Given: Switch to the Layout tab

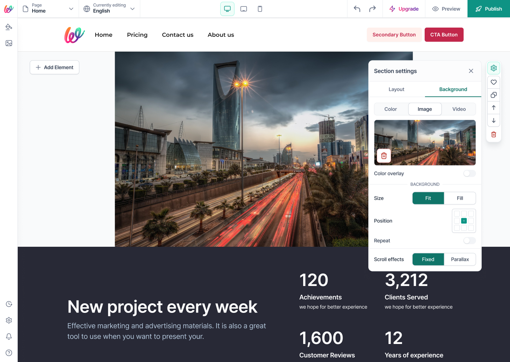Looking at the screenshot, I should tap(396, 89).
